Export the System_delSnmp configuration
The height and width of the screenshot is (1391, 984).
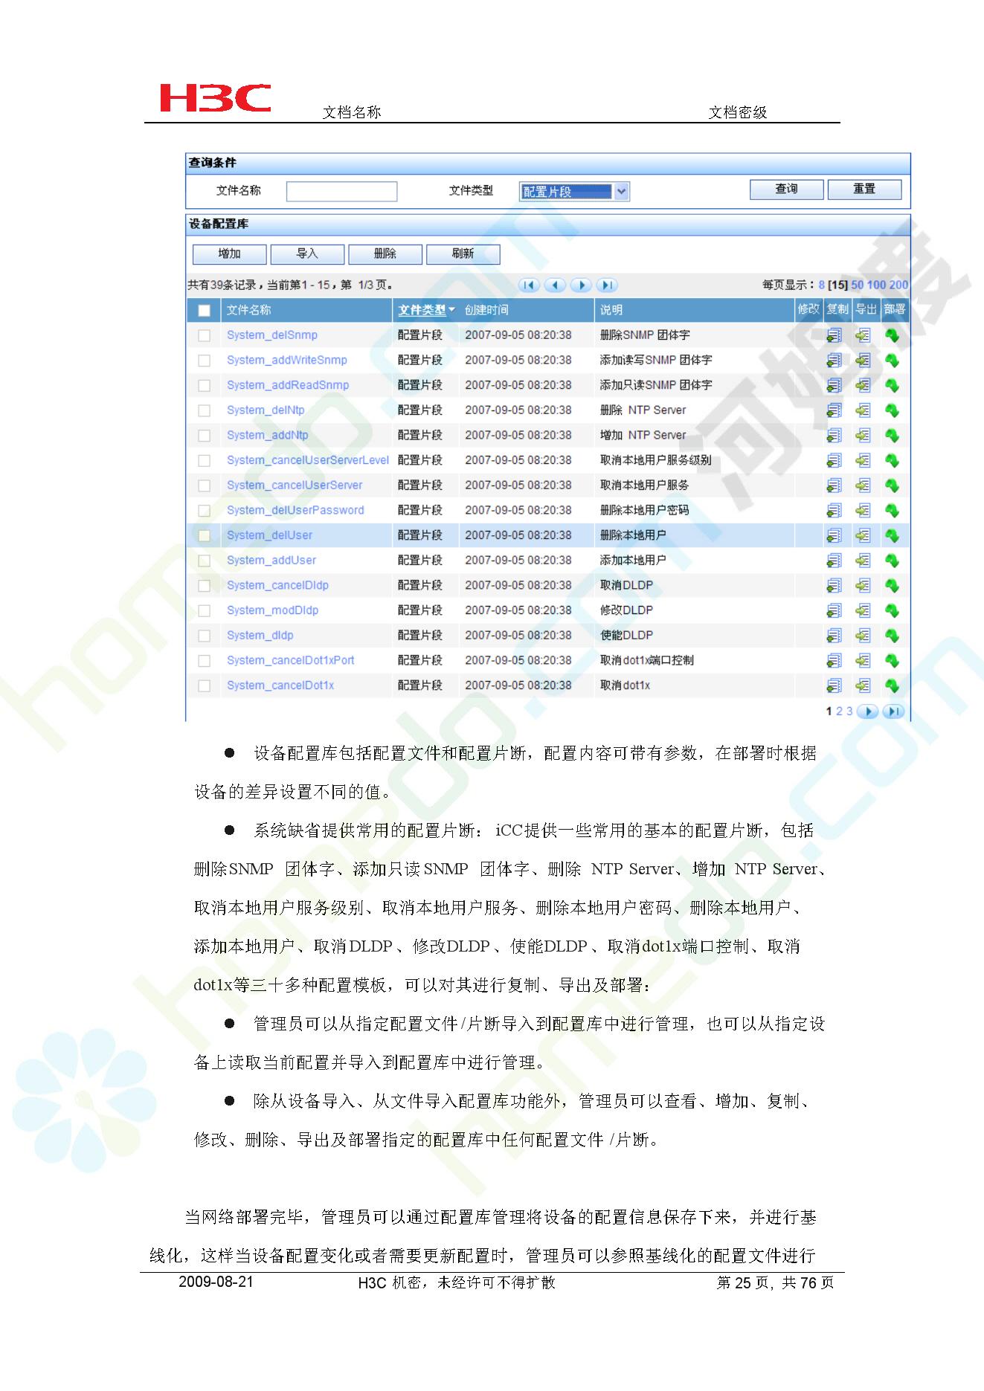pyautogui.click(x=863, y=335)
